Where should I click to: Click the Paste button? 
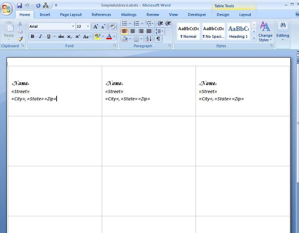[x=9, y=31]
